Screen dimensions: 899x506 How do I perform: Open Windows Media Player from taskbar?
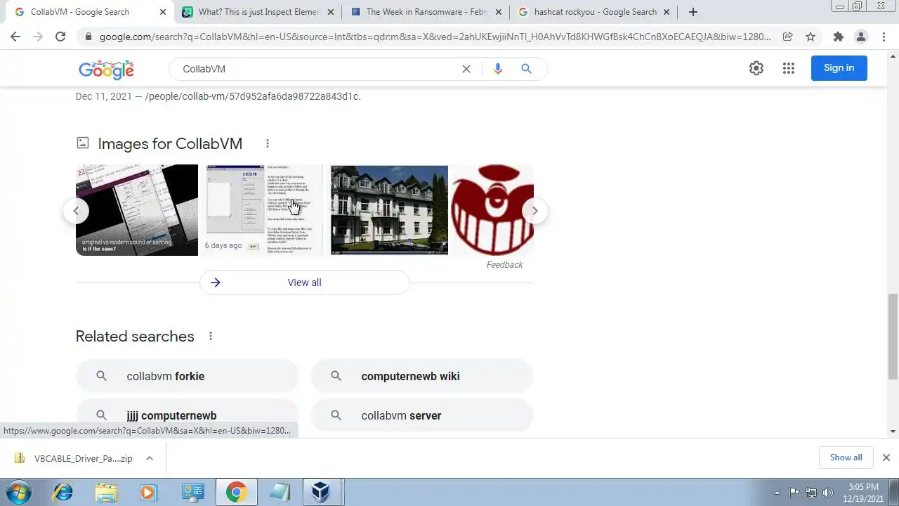pos(148,492)
